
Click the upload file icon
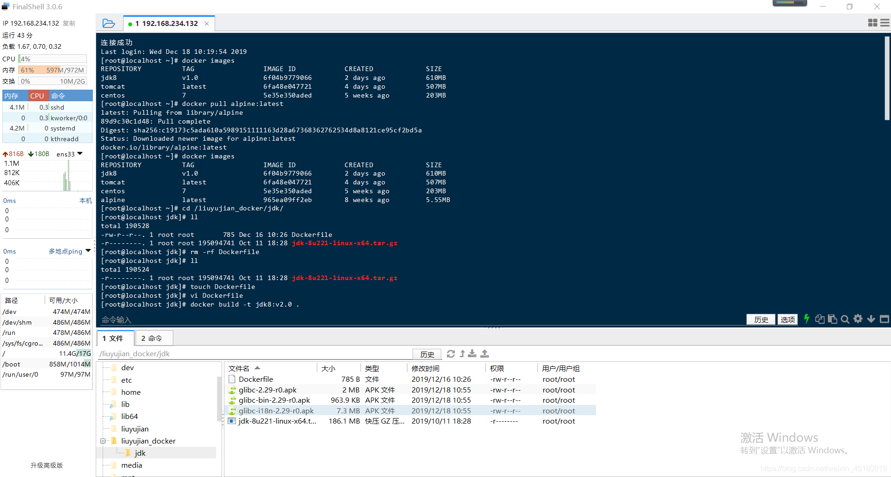coord(485,354)
